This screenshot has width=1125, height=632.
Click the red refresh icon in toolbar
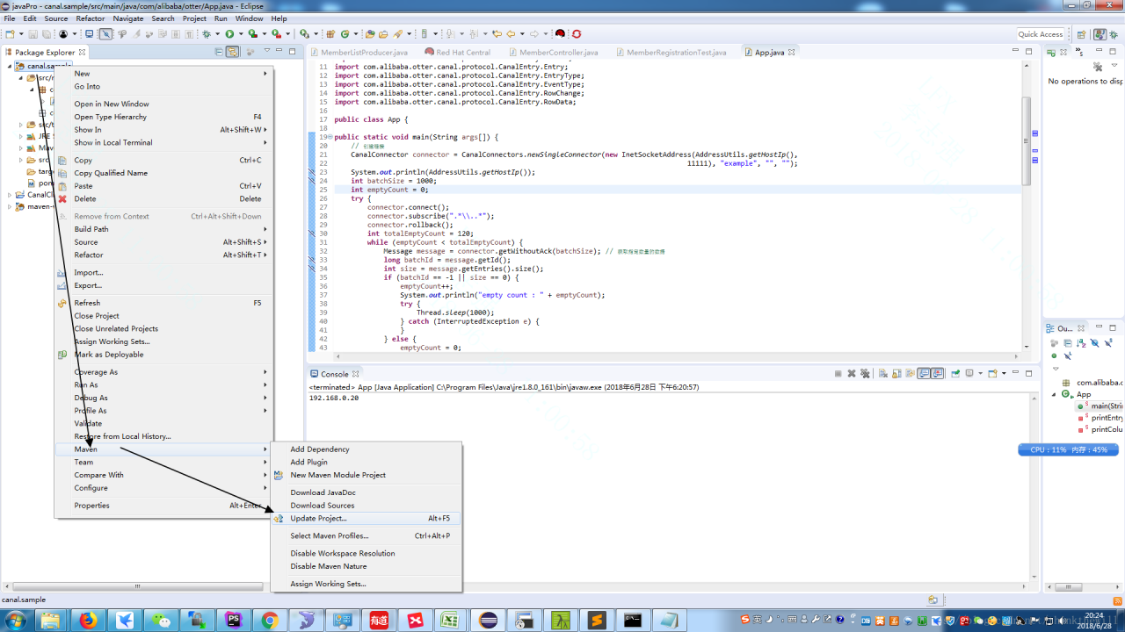[576, 34]
